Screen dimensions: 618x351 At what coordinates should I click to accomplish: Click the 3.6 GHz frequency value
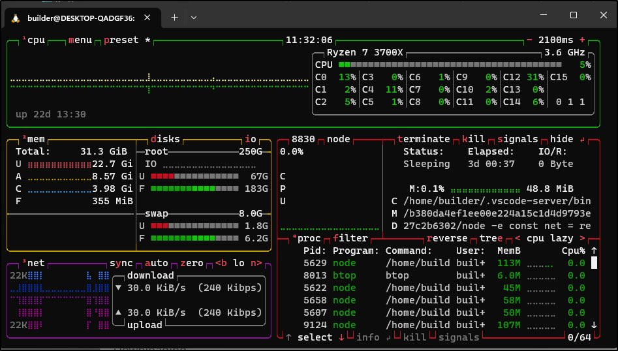(x=564, y=53)
